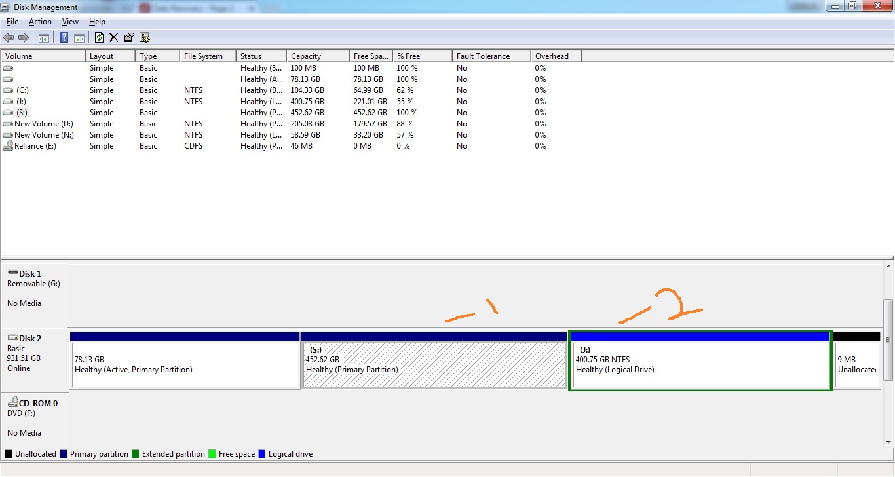Click the Delete (X) toolbar icon
Viewport: 895px width, 477px height.
(x=113, y=38)
